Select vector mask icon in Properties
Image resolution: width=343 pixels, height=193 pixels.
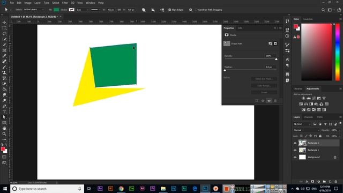tap(275, 43)
